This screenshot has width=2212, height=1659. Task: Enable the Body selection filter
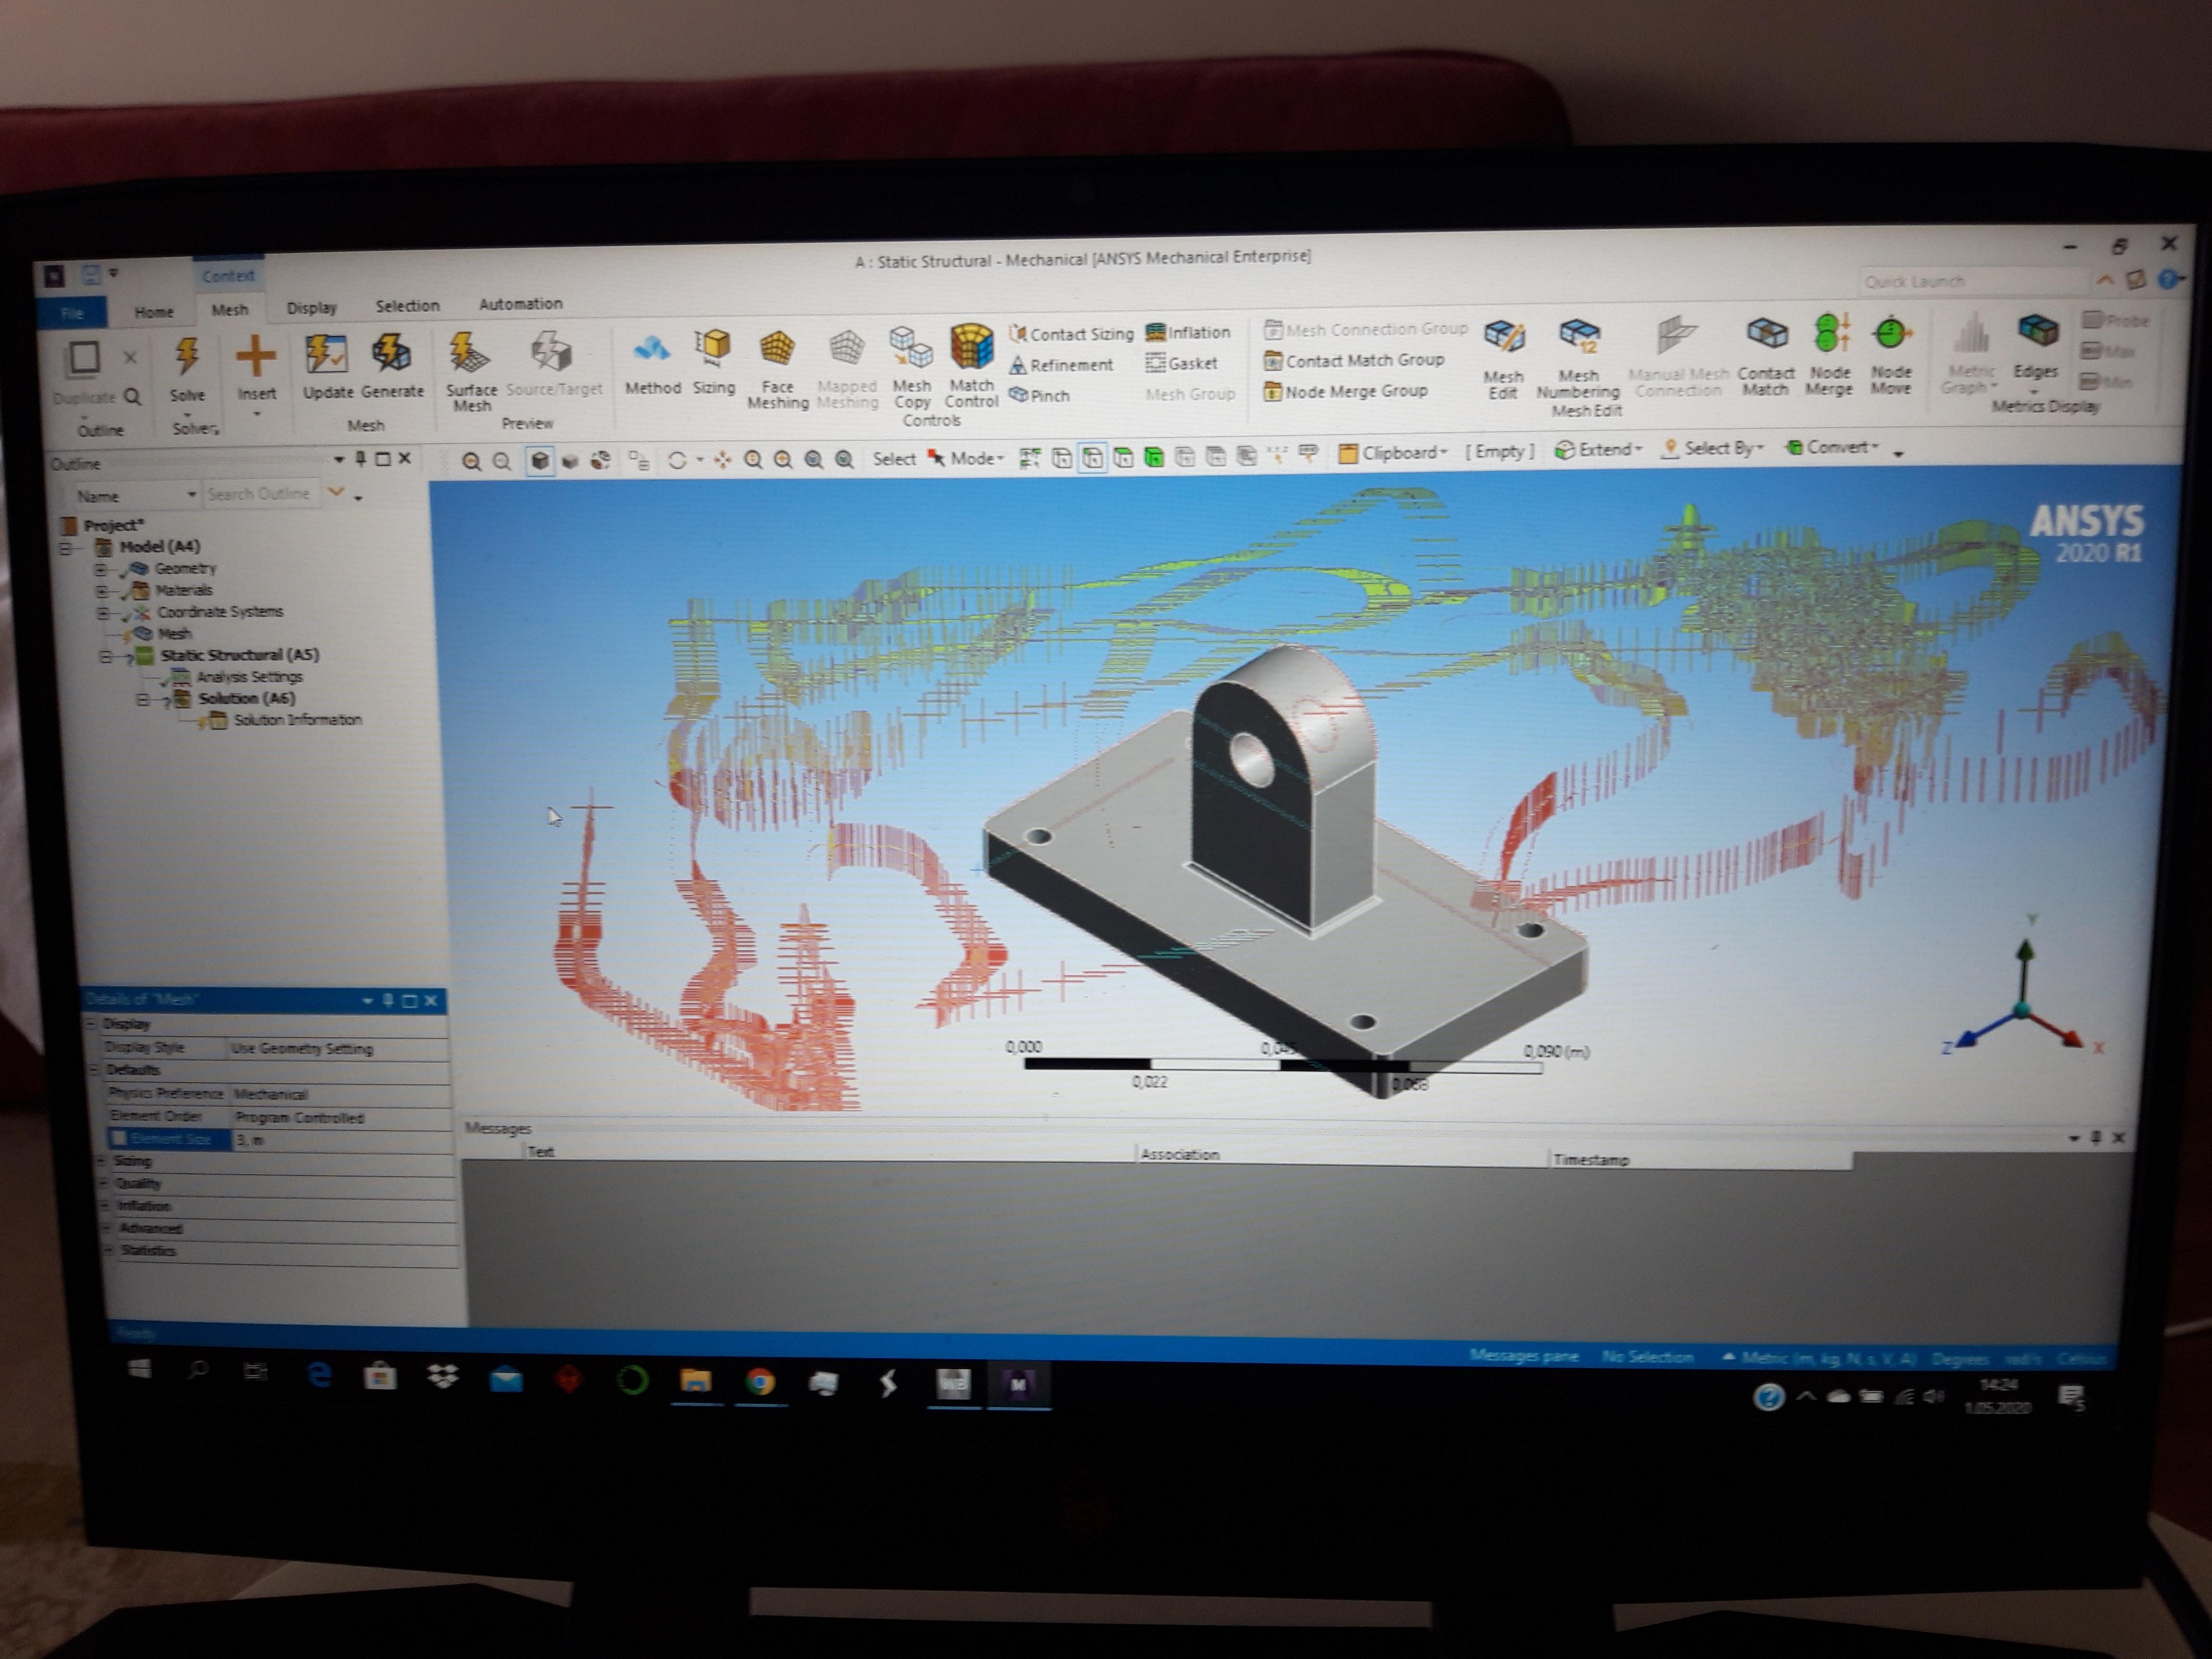pyautogui.click(x=1154, y=457)
